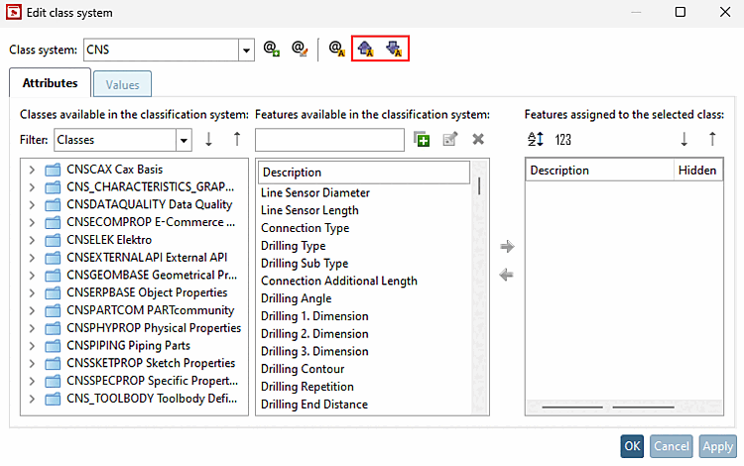Switch to the Values tab
This screenshot has width=744, height=466.
122,84
